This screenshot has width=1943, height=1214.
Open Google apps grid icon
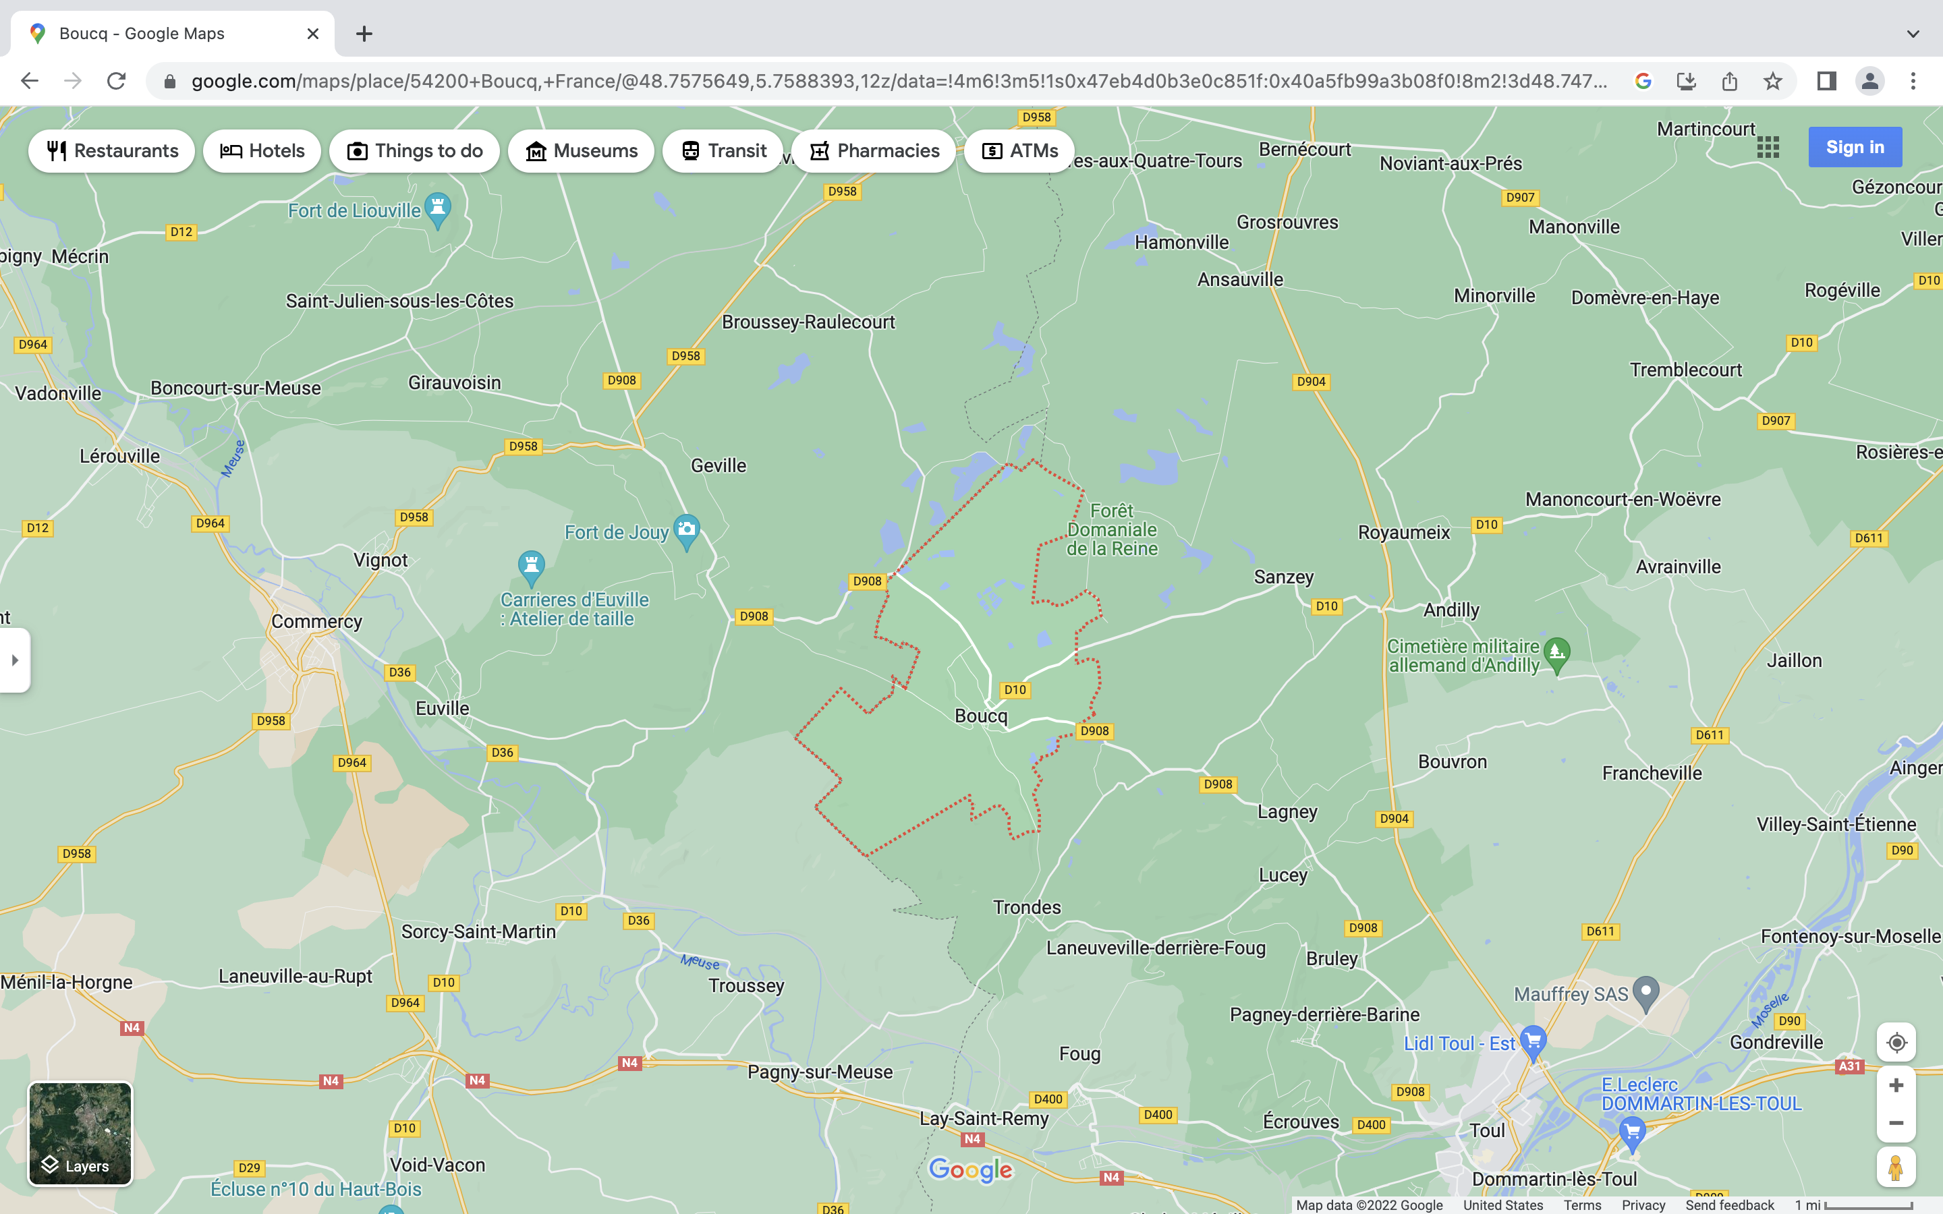click(x=1768, y=147)
